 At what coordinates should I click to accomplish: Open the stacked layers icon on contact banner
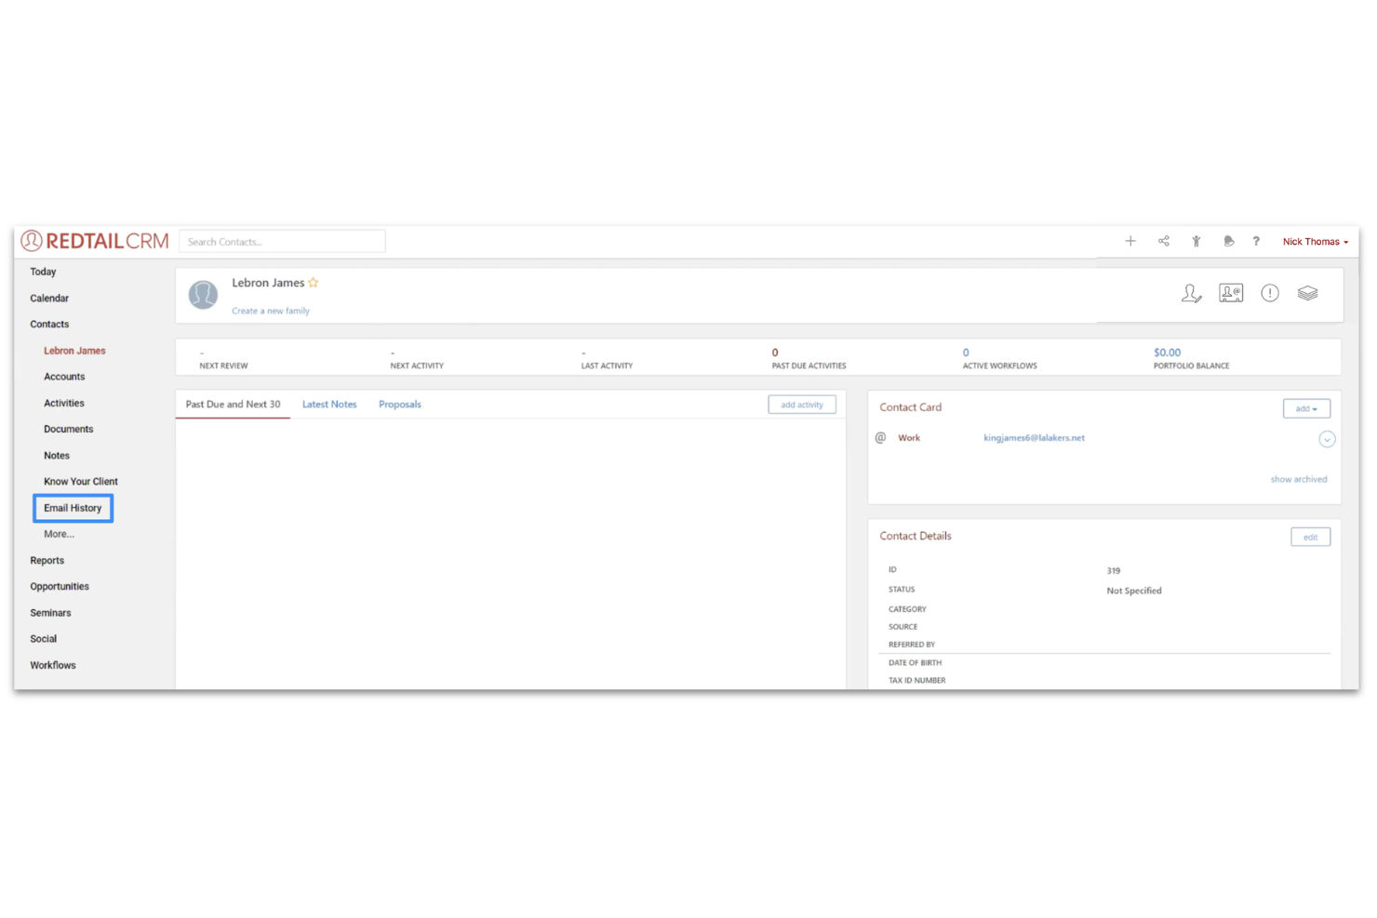click(x=1308, y=292)
